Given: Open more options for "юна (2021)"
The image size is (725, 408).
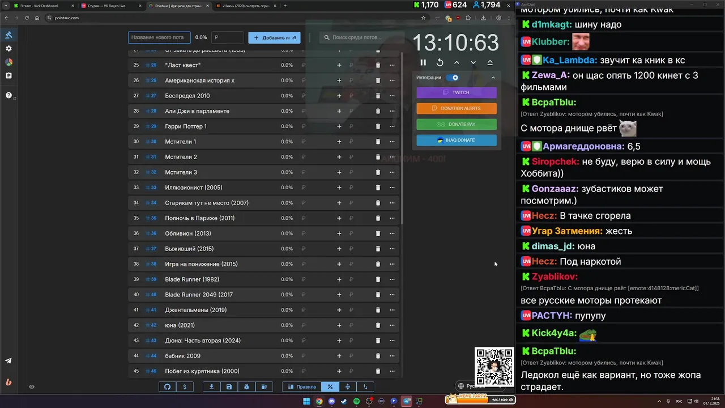Looking at the screenshot, I should pyautogui.click(x=392, y=325).
